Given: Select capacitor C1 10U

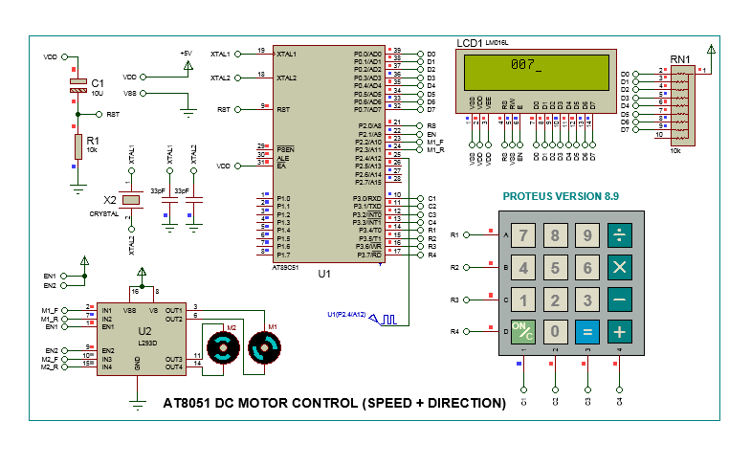Looking at the screenshot, I should pos(78,85).
